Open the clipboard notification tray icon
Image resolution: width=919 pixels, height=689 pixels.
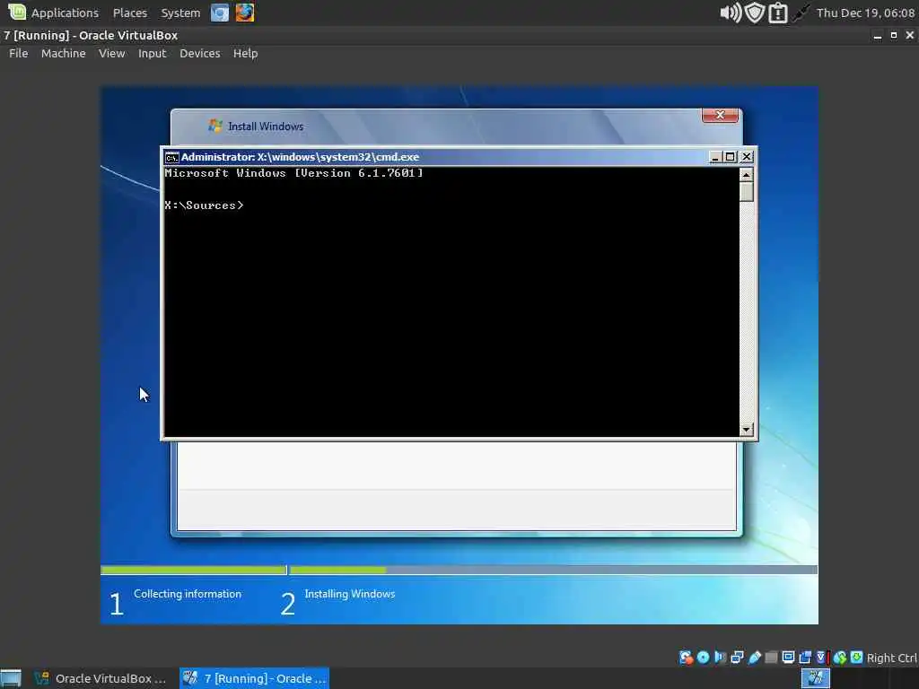coord(778,13)
